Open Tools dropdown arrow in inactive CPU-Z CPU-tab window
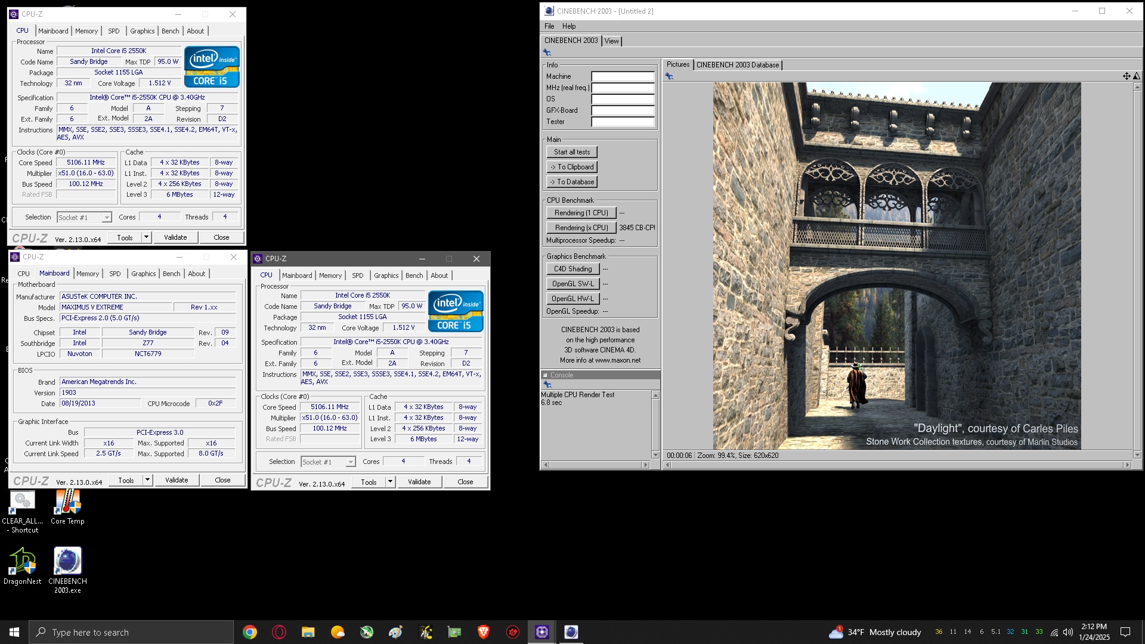1145x644 pixels. coord(146,237)
